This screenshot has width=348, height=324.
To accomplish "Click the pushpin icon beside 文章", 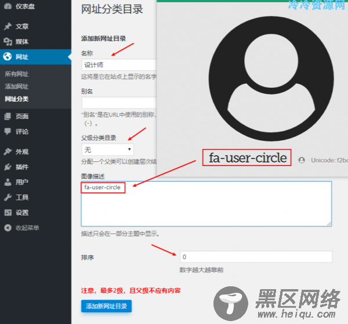I will [8, 26].
